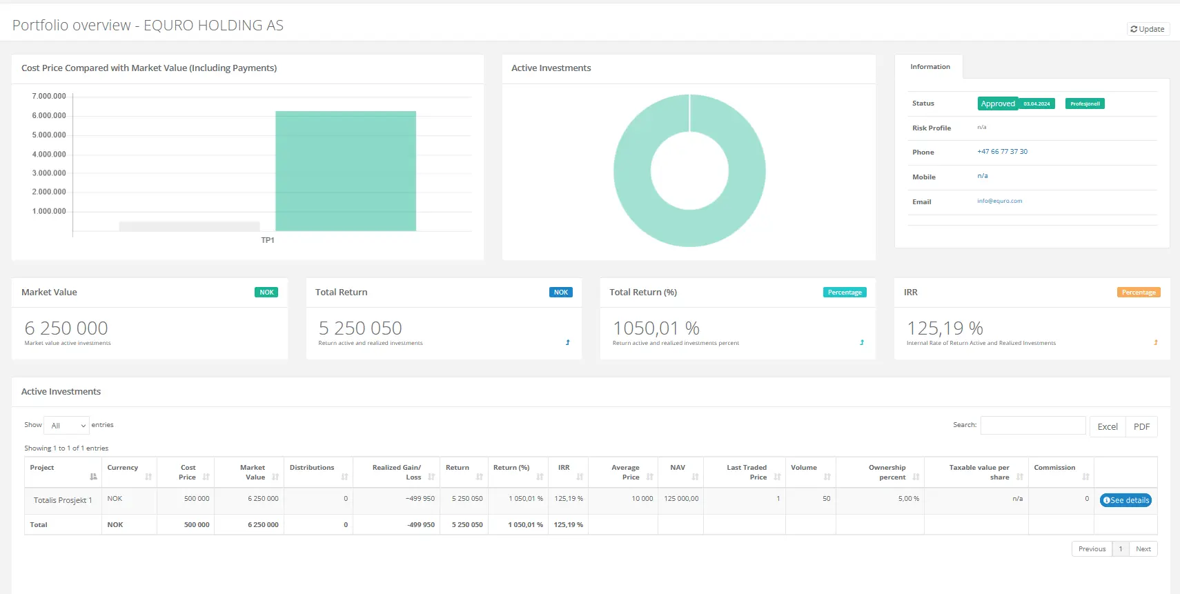
Task: Sort by Distributions sort icon
Action: tap(344, 477)
